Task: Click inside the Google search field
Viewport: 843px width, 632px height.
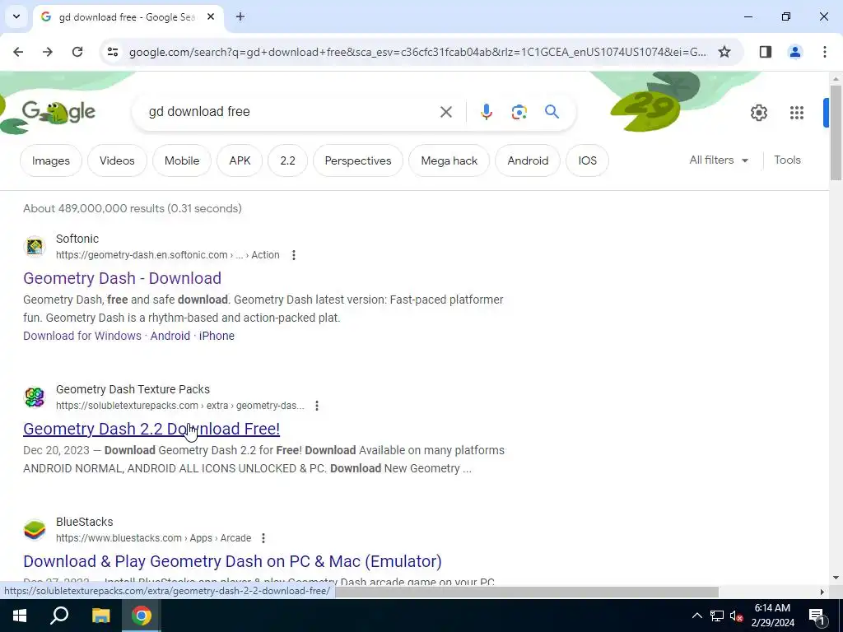Action: tap(291, 112)
